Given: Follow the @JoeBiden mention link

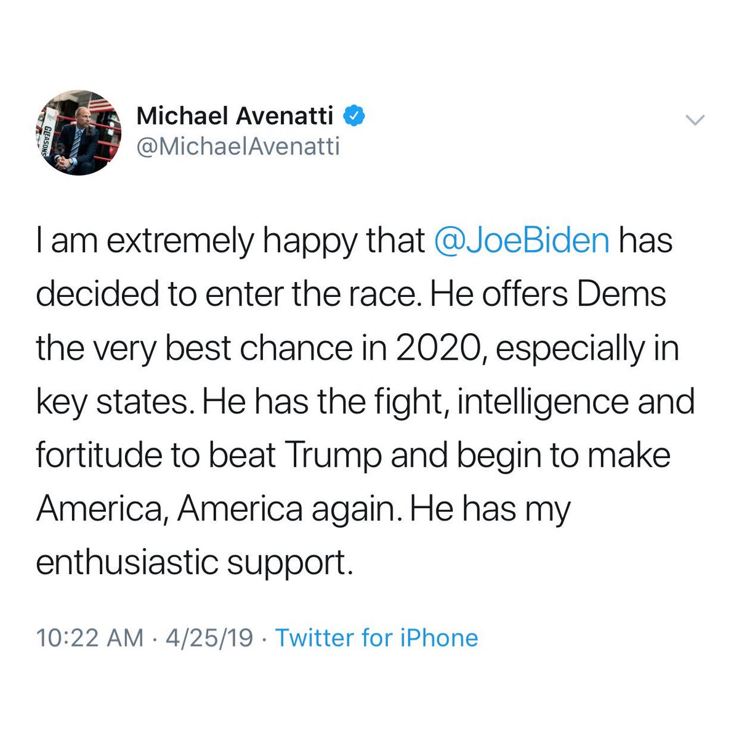Looking at the screenshot, I should [x=522, y=241].
